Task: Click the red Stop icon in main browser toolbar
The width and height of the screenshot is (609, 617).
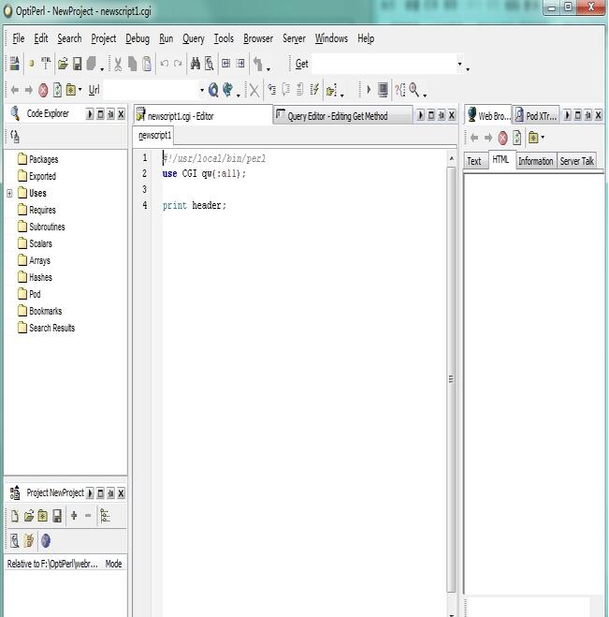Action: pyautogui.click(x=43, y=90)
